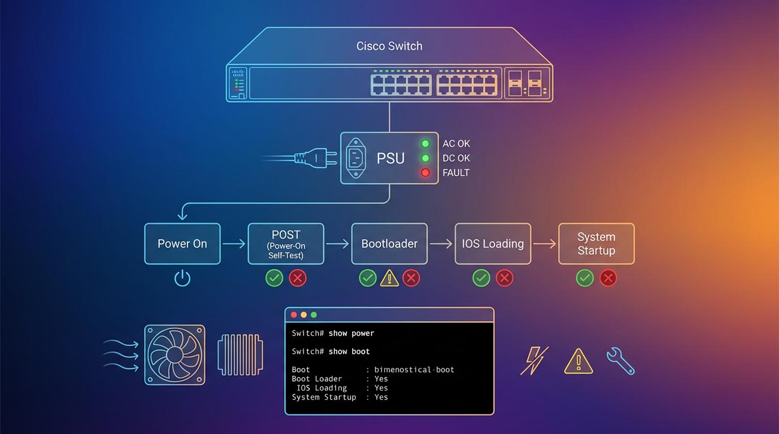Image resolution: width=779 pixels, height=434 pixels.
Task: Click the System Startup stage box
Action: [x=597, y=244]
